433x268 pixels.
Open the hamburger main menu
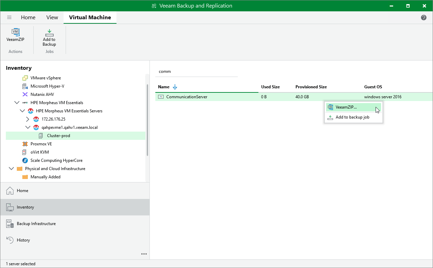coord(9,17)
